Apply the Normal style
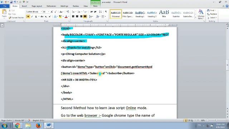The height and width of the screenshot is (129, 229). (x=116, y=14)
